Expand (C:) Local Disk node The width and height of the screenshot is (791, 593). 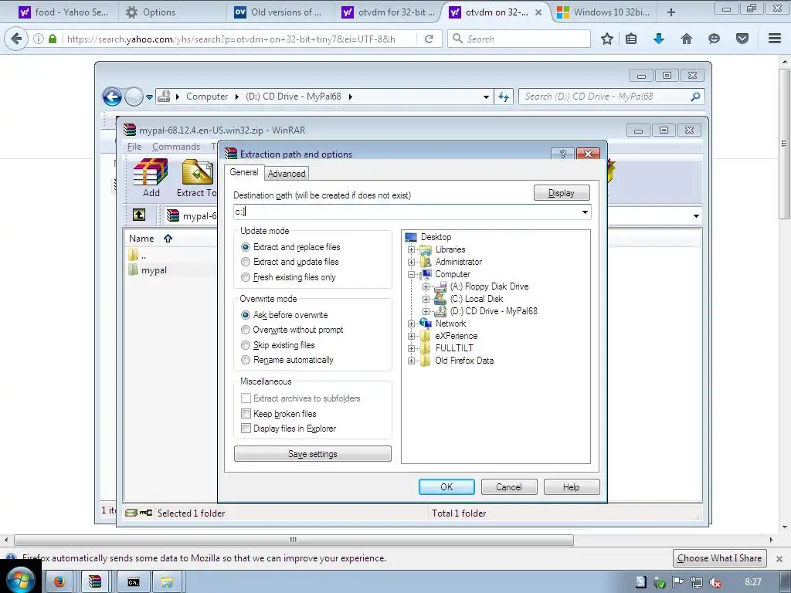click(x=426, y=299)
